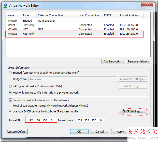Toggle Connect a host virtual adapter checkbox
Viewport: 158px width, 142px height.
(10, 100)
